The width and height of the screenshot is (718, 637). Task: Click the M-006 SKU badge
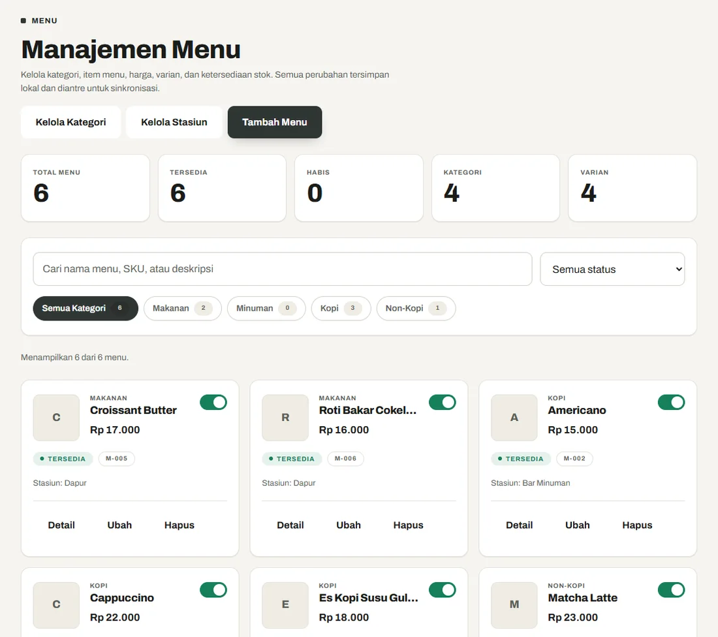click(x=346, y=458)
